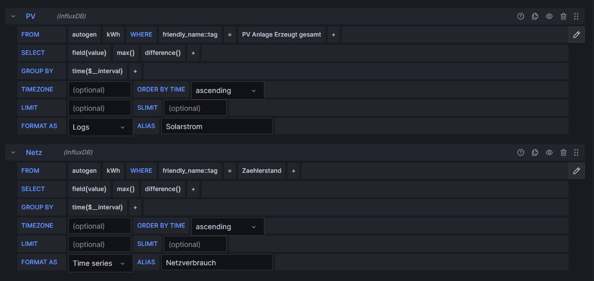594x281 pixels.
Task: Open Netz Order By Time ascending dropdown
Action: click(x=227, y=227)
